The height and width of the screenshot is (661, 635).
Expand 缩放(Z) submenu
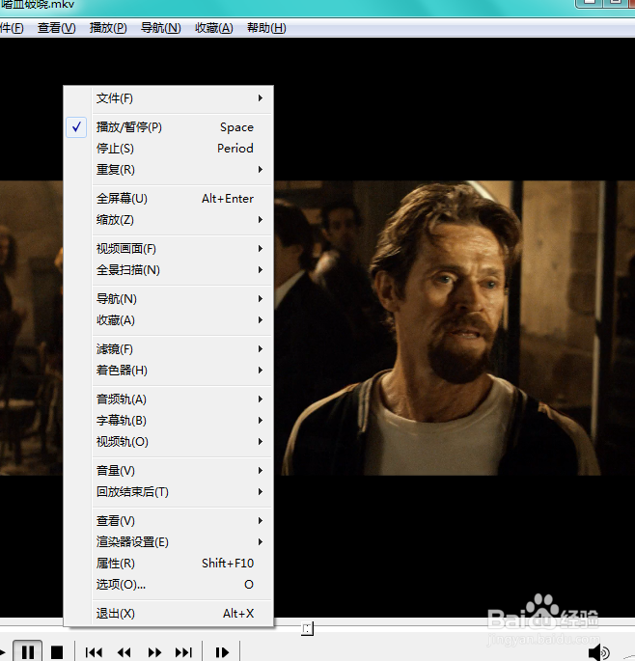168,220
